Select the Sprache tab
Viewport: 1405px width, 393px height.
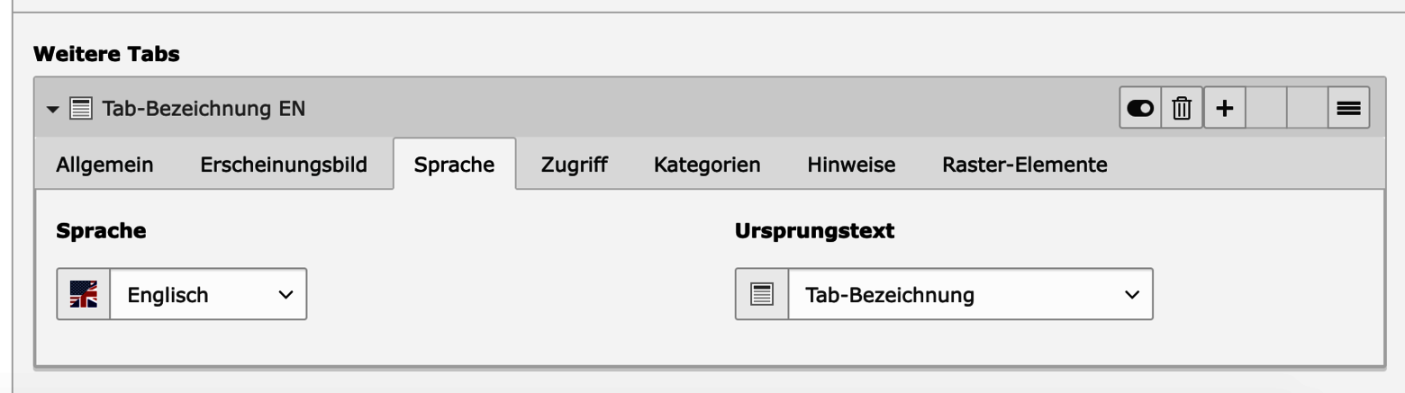coord(454,165)
